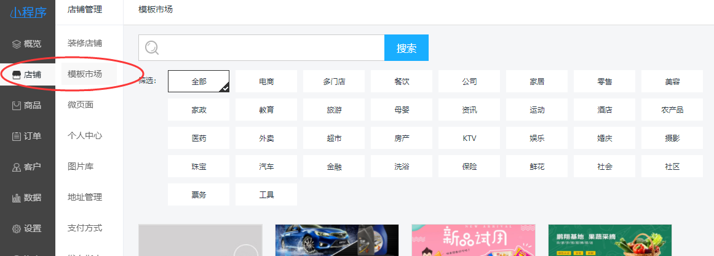Filter templates by 资讯
Viewport: 714px width, 256px height.
pyautogui.click(x=469, y=110)
